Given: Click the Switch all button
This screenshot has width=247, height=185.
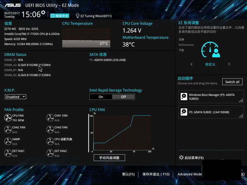Looking at the screenshot, I should [x=232, y=82].
